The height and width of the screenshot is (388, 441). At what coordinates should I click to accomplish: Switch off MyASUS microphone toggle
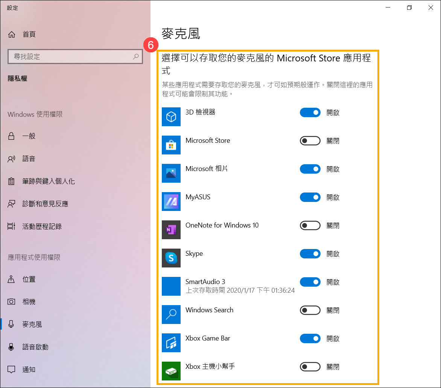[x=310, y=197]
